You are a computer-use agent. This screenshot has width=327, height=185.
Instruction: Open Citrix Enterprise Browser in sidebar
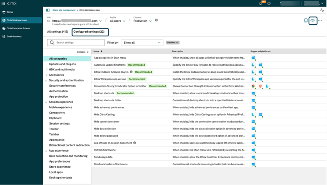click(19, 28)
